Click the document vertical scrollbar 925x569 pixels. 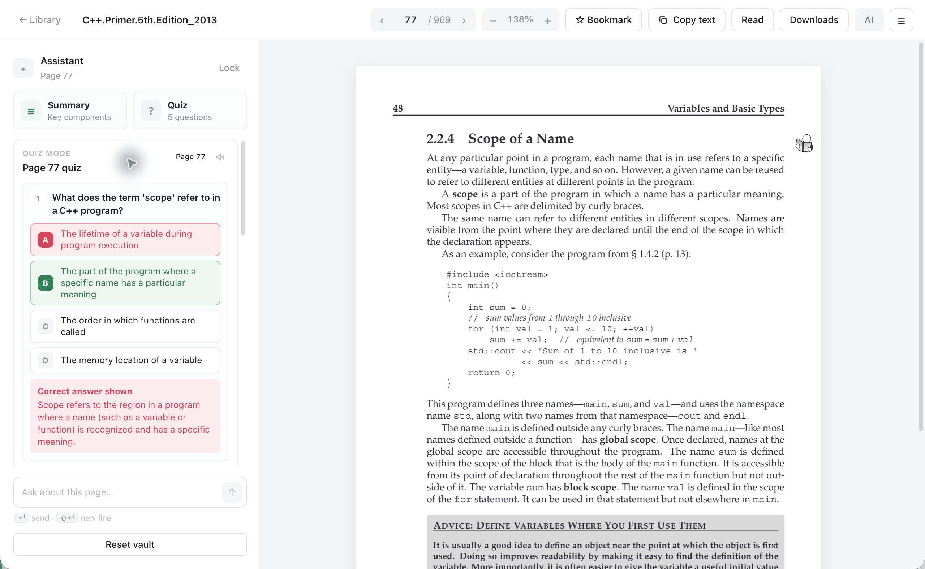(x=921, y=237)
